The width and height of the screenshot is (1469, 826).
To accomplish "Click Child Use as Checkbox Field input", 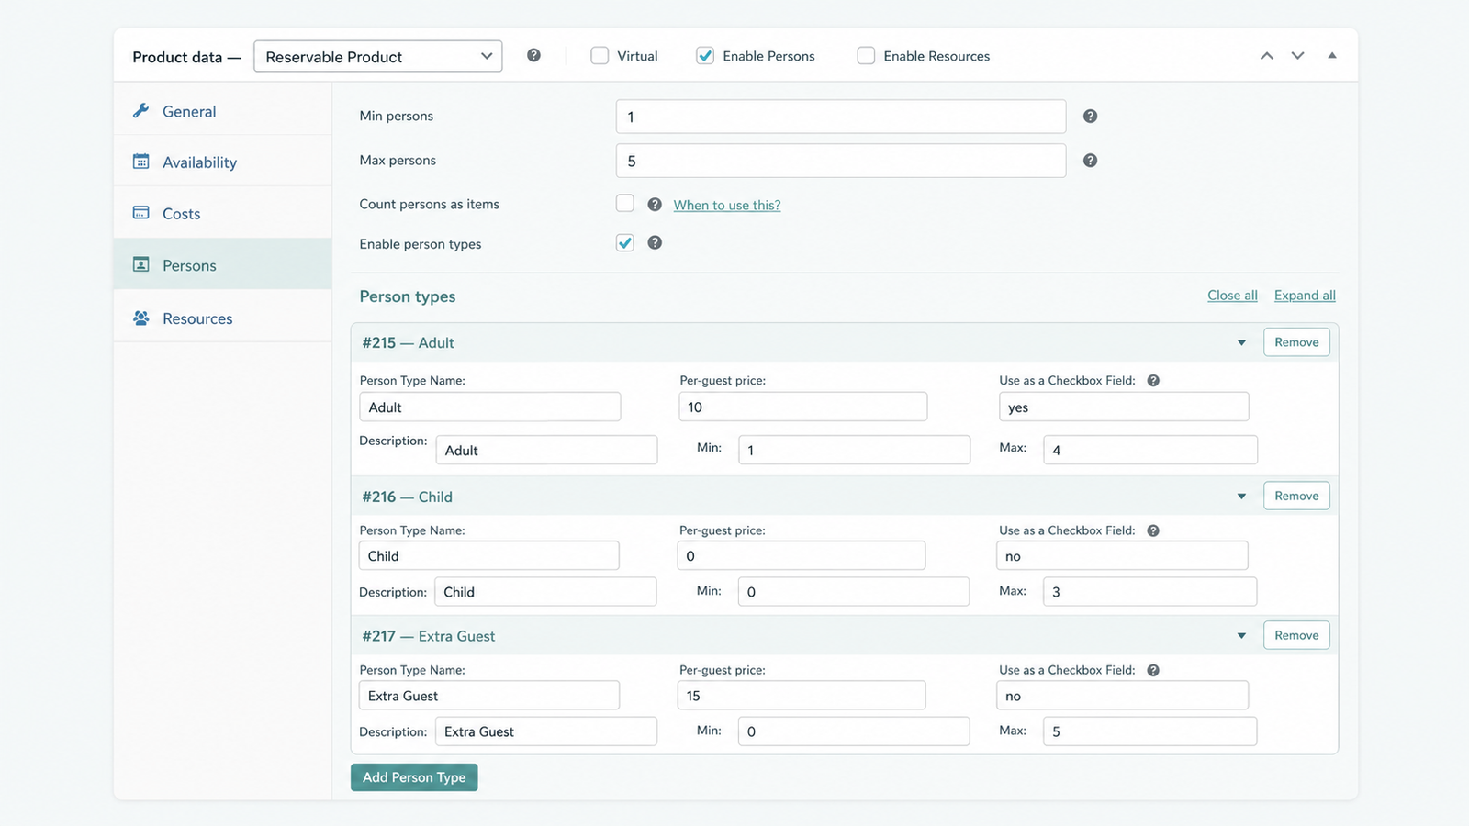I will click(x=1122, y=555).
